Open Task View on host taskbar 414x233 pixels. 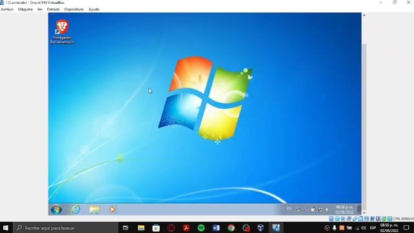click(125, 228)
